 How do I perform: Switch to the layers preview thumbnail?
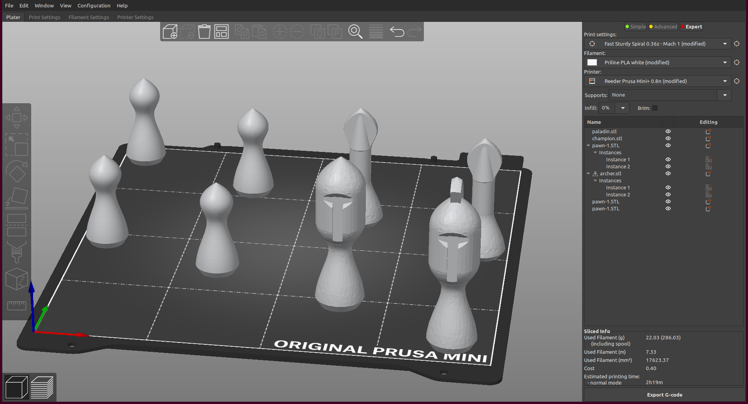[x=42, y=387]
